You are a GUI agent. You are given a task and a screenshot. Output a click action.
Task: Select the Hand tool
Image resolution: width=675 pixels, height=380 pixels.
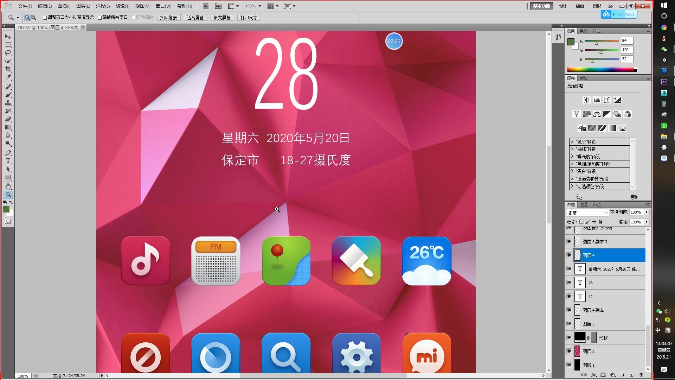click(x=8, y=186)
